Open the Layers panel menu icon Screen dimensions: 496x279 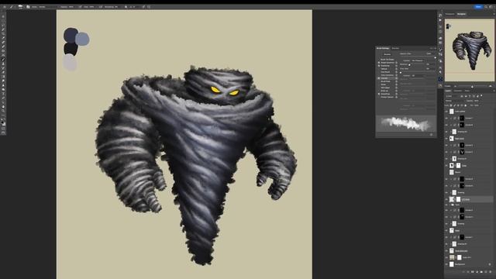click(494, 91)
